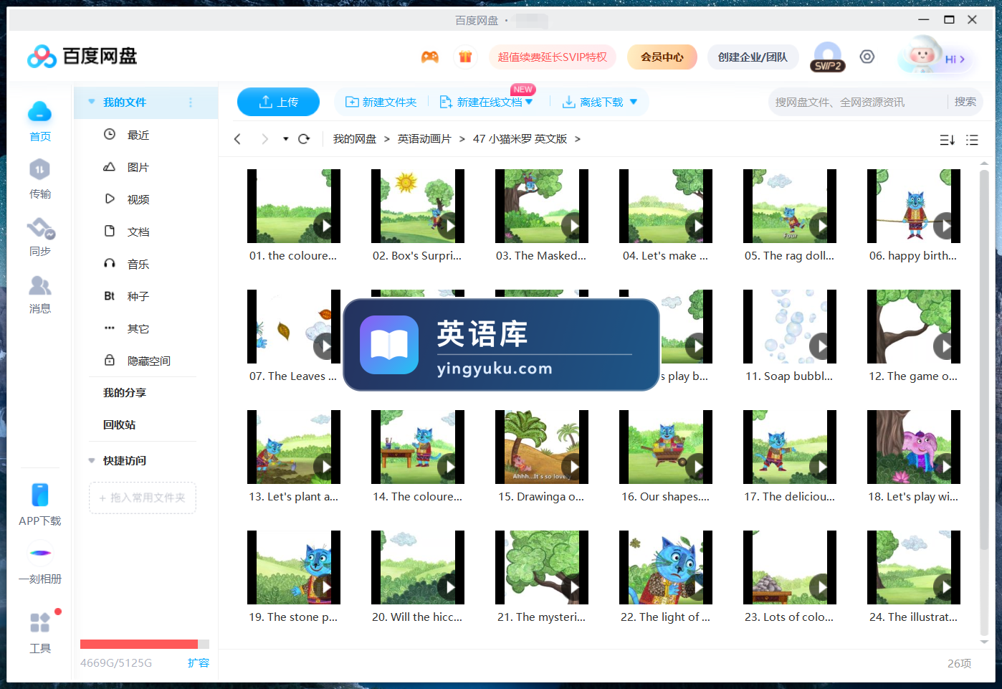Click 创建企业/团队 button
The image size is (1002, 689).
point(753,57)
